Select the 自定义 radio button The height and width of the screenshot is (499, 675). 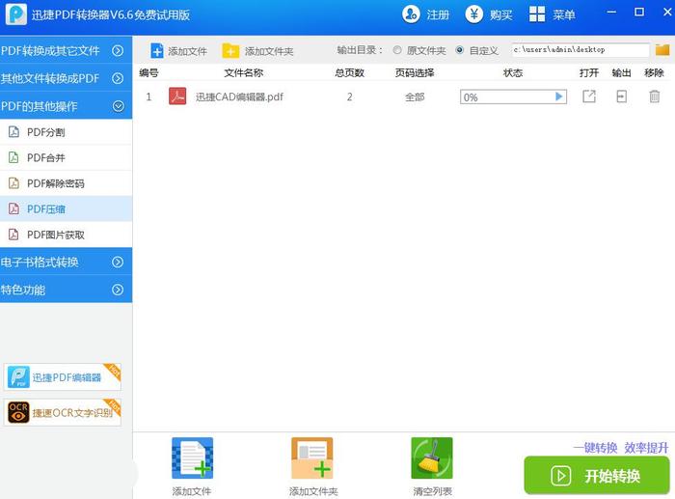[x=460, y=50]
